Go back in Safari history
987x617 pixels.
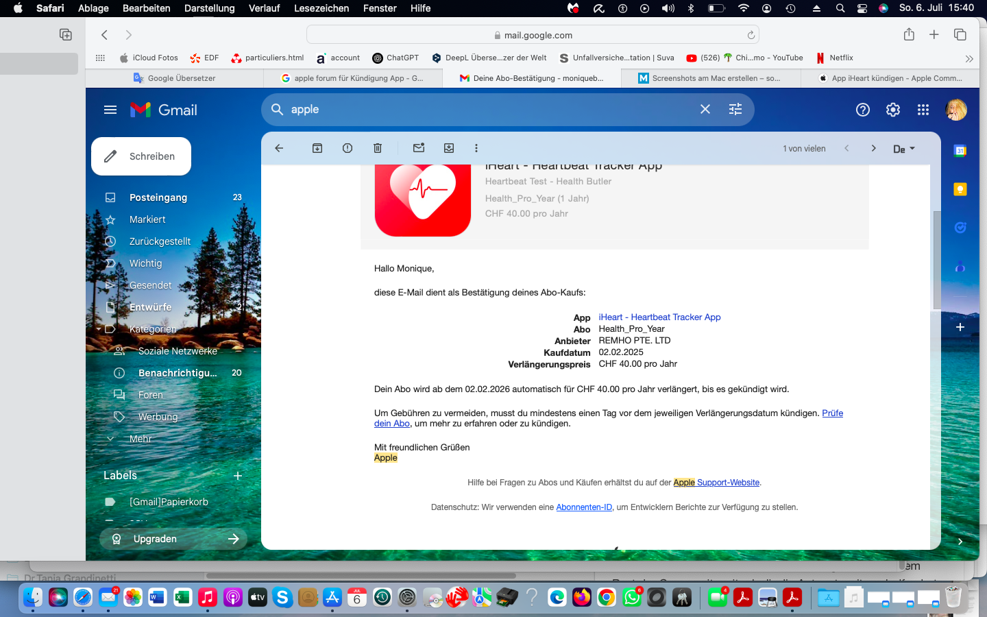point(104,34)
